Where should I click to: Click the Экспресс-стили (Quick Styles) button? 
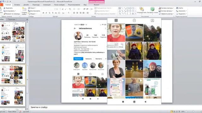[152, 10]
